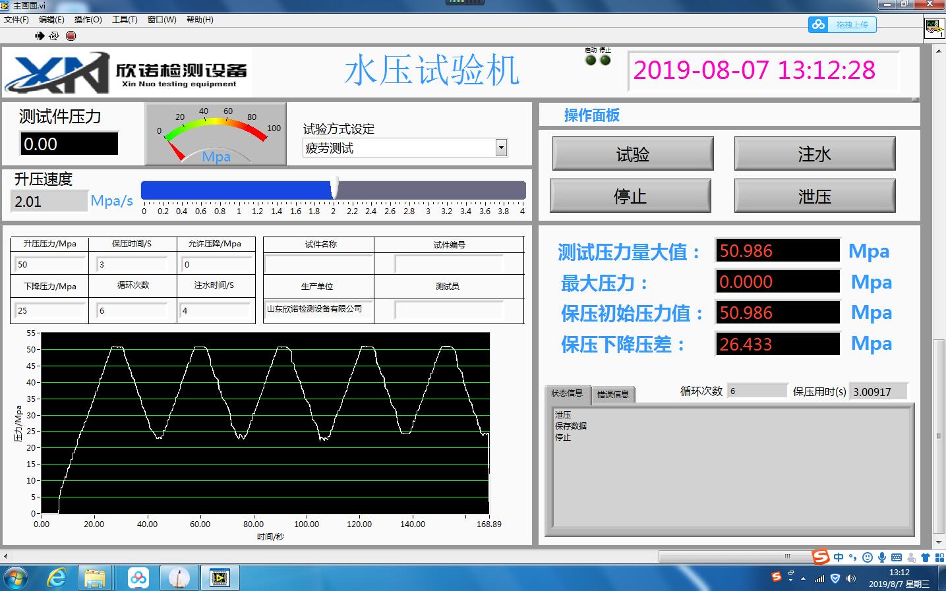The height and width of the screenshot is (591, 946).
Task: Click the LabVIEW taskbar icon
Action: [x=219, y=578]
